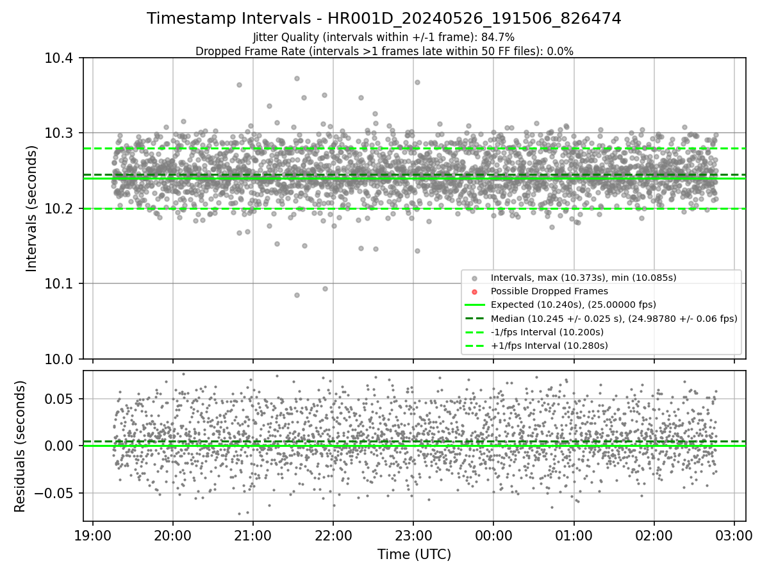Click the 'Intervals (seconds)' y-axis label
The image size is (769, 577).
32,208
